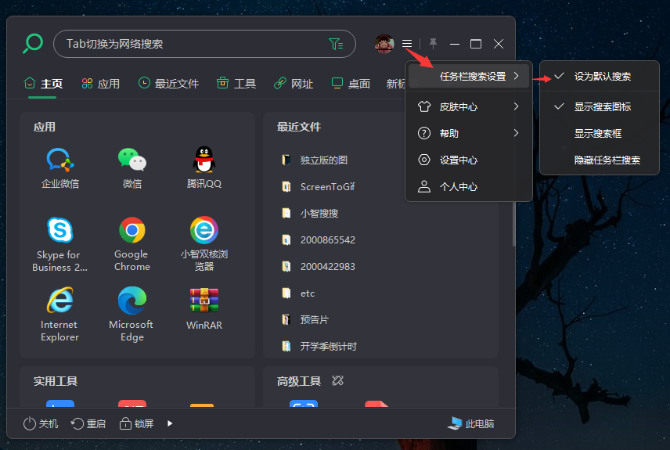Screen dimensions: 670x450
Task: Switch to the 桌面 tab
Action: 351,83
